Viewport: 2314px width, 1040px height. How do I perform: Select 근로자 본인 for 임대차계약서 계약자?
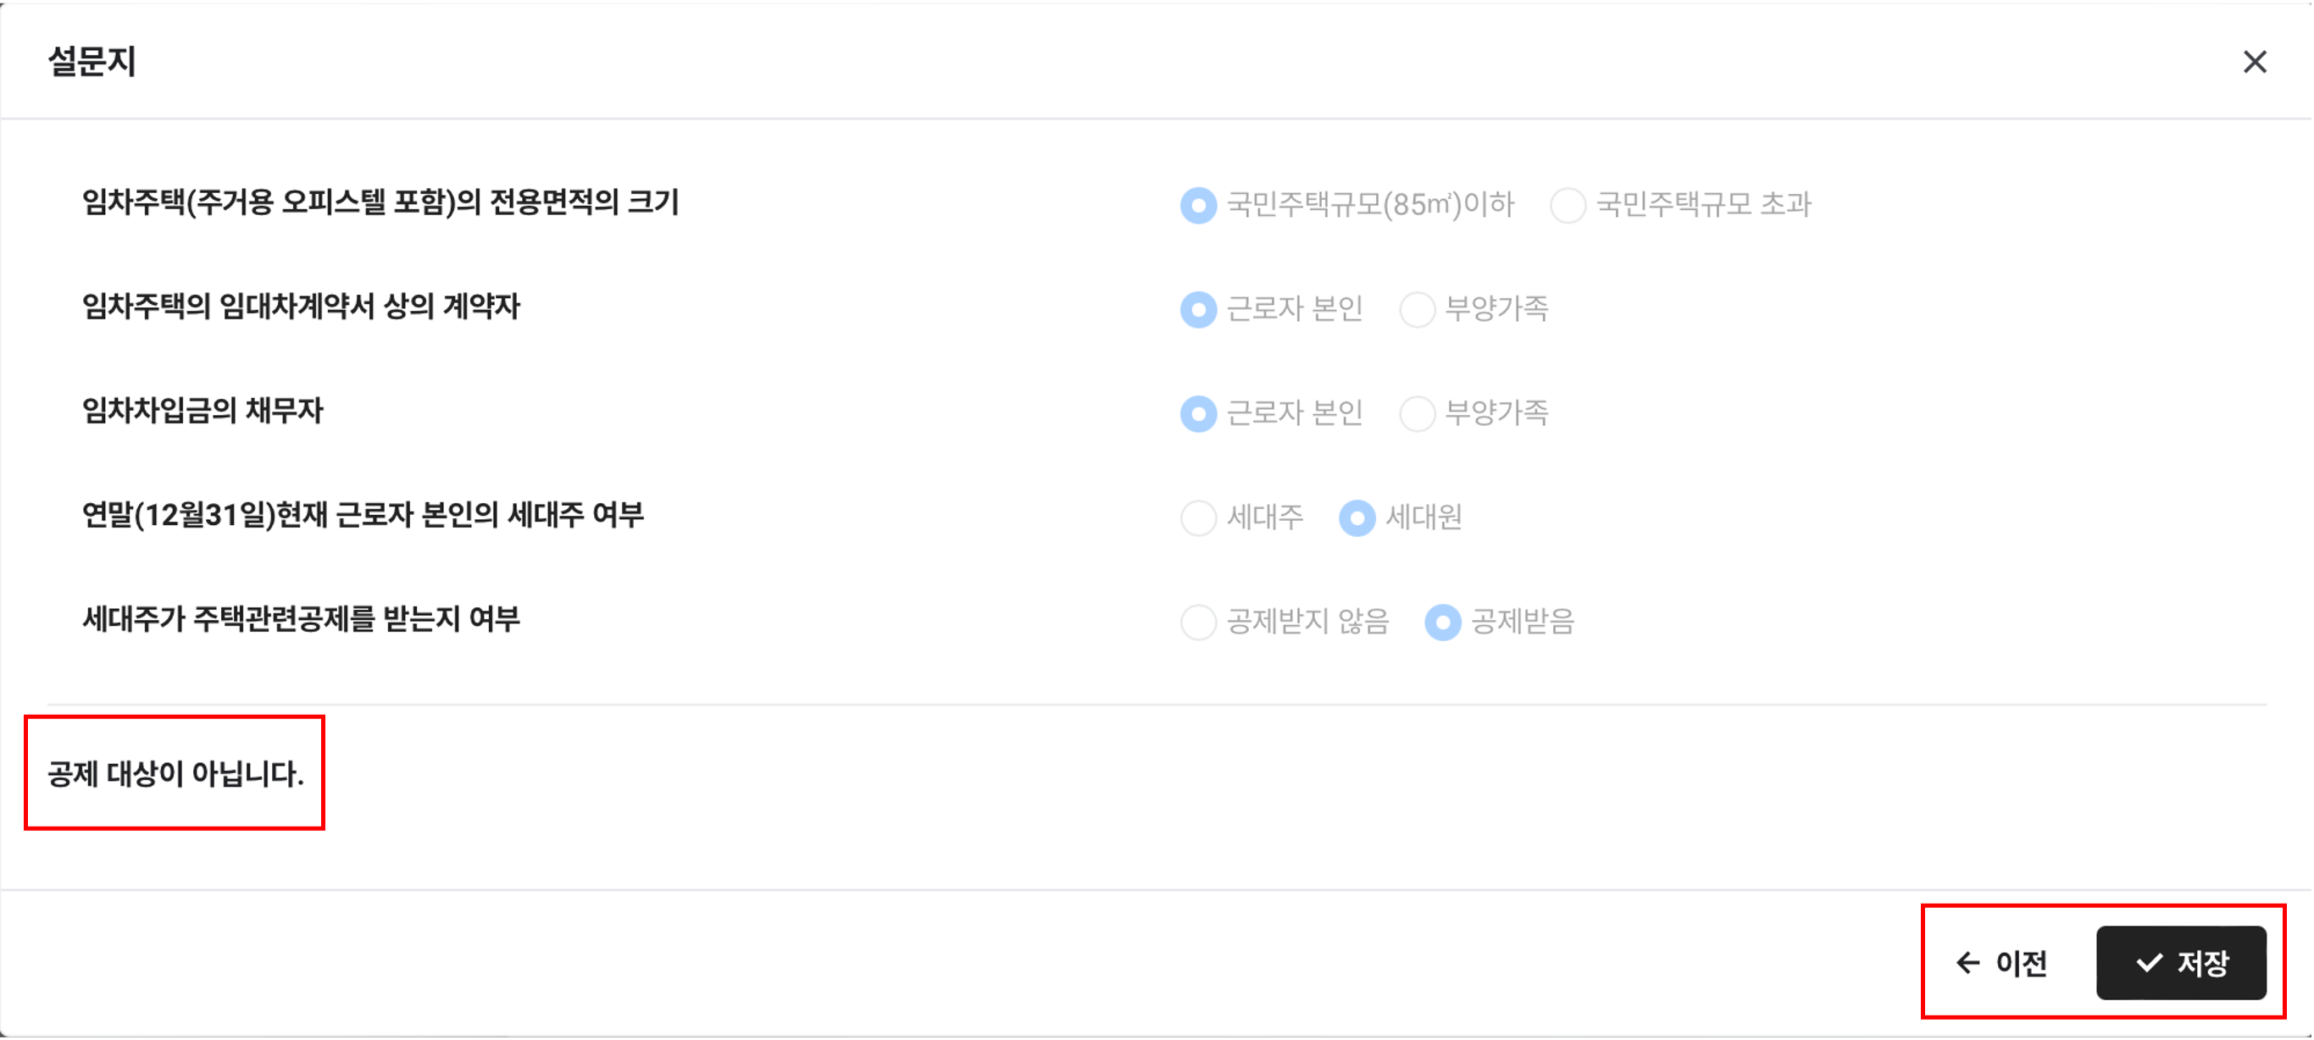[x=1198, y=310]
